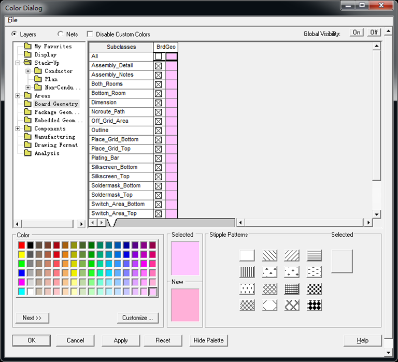Select the vertical dashes stipple pattern
The height and width of the screenshot is (362, 398).
(x=247, y=288)
